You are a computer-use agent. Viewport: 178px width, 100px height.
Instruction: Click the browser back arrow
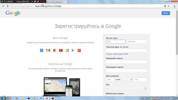pos(3,6)
